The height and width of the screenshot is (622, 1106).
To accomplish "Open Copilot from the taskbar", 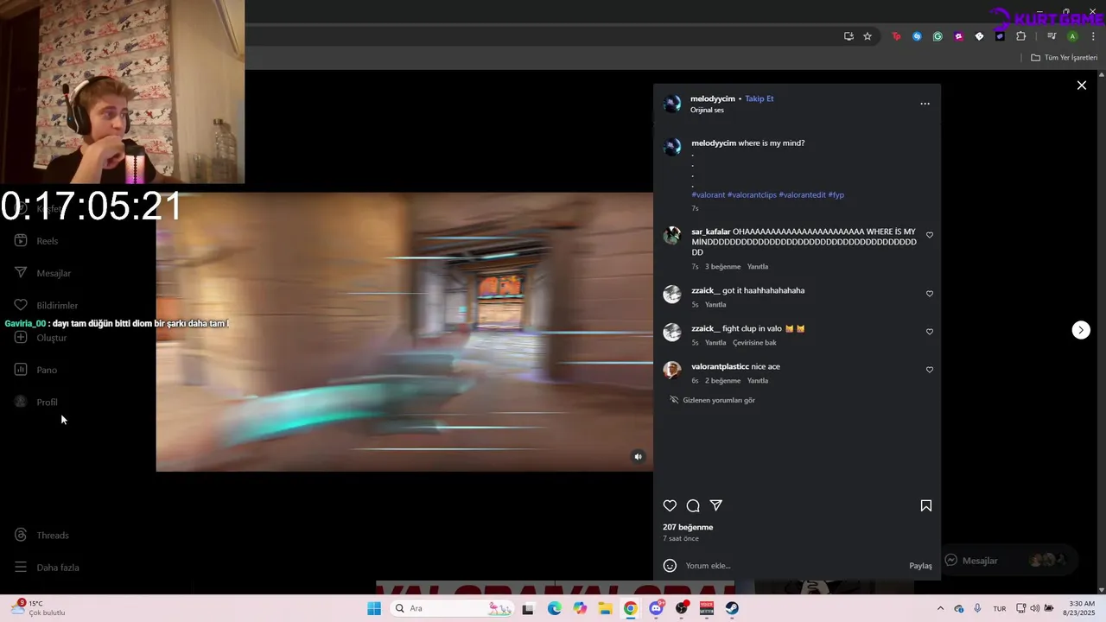I will [x=580, y=608].
